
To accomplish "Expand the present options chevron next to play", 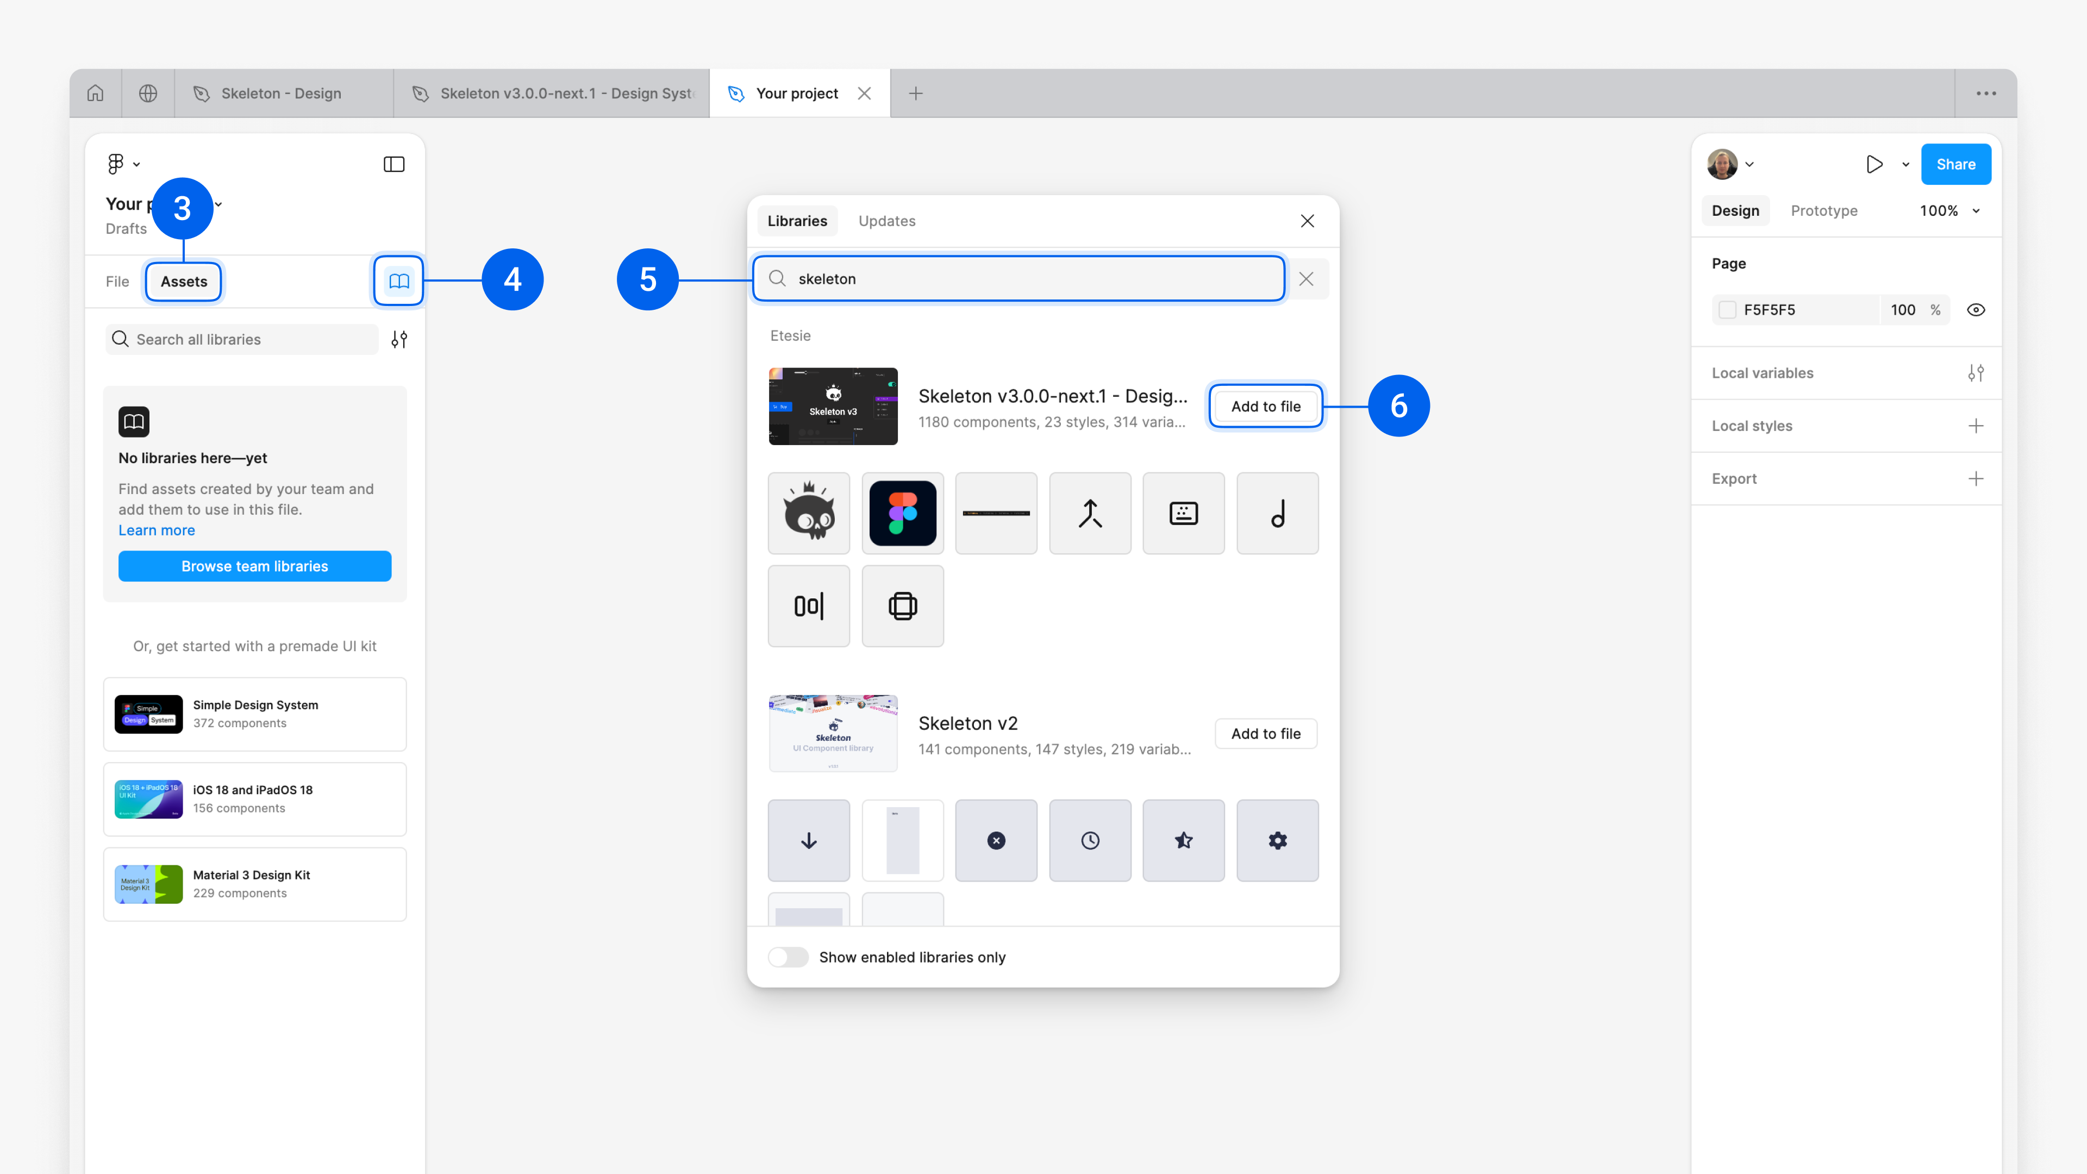I will 1905,165.
